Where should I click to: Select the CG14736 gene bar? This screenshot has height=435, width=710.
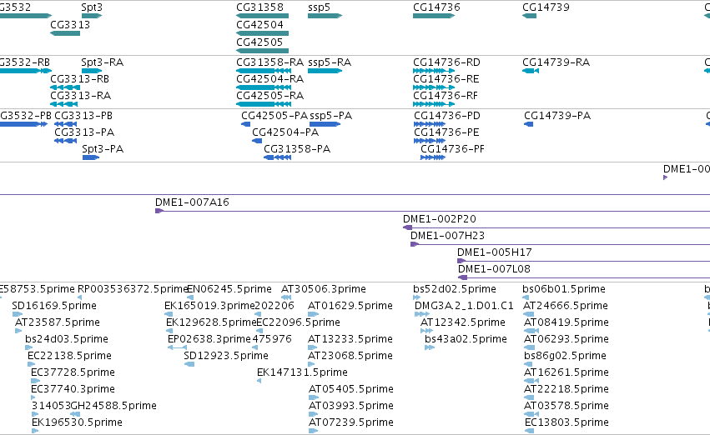[434, 16]
